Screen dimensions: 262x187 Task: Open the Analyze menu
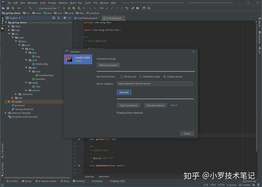click(x=52, y=3)
